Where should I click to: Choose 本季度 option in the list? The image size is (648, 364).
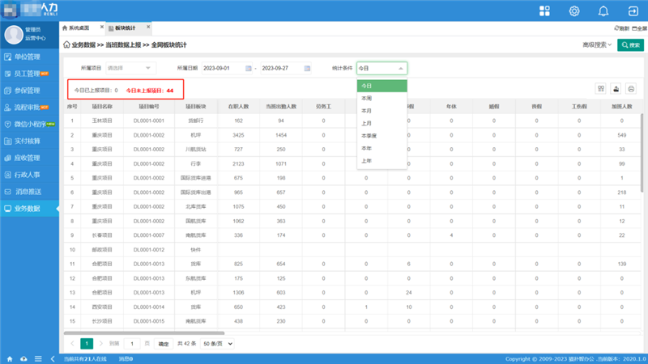[369, 135]
